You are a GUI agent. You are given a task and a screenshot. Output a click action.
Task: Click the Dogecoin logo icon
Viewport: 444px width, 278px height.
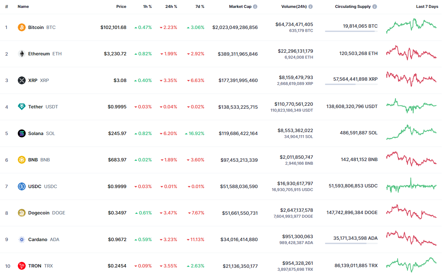21,213
